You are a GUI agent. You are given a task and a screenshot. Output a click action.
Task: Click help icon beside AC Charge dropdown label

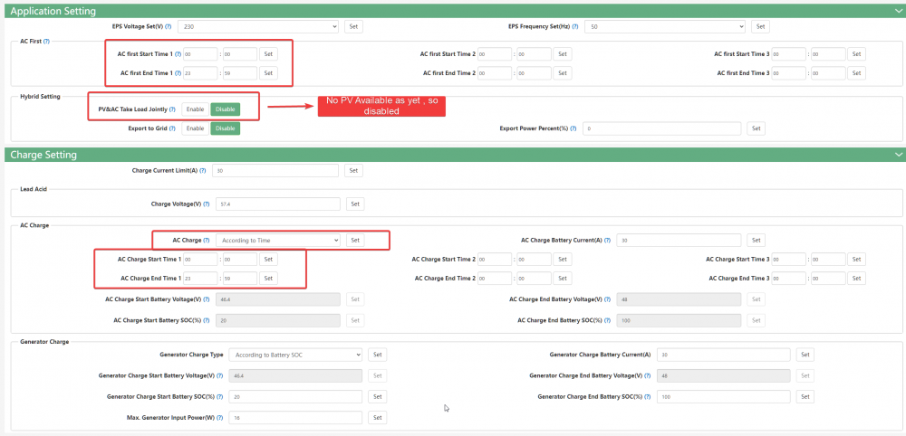coord(207,240)
